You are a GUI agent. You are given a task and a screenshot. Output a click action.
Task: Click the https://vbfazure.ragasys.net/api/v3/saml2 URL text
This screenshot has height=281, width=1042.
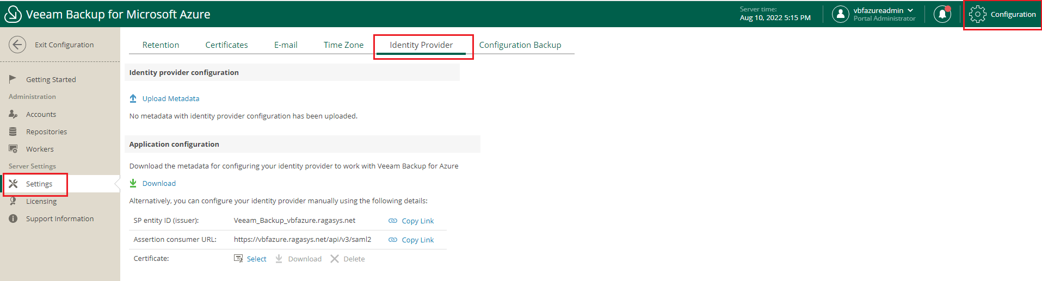[303, 239]
